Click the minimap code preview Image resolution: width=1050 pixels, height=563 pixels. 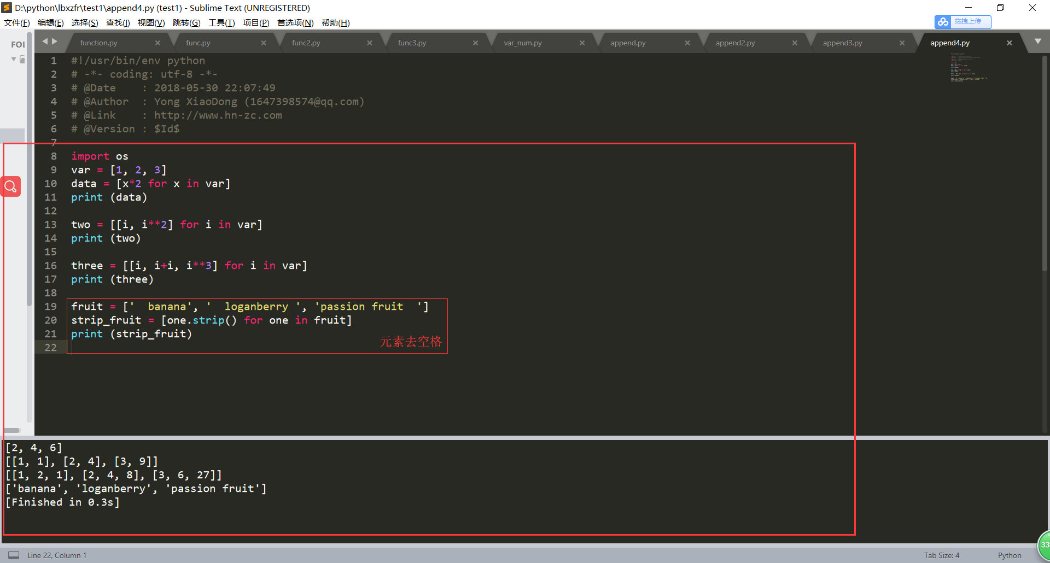coord(968,69)
